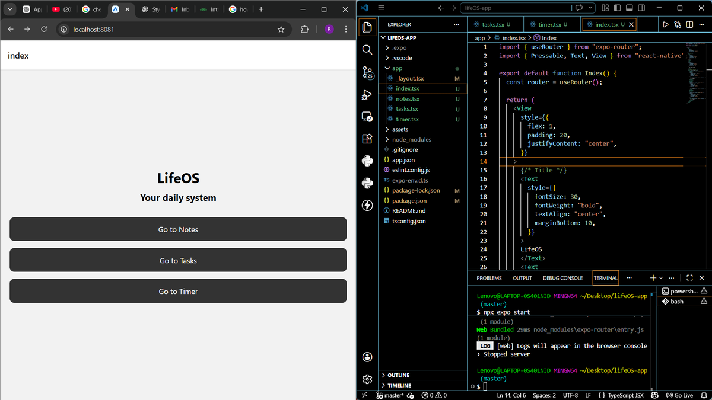Open the Search view in VS Code

[367, 50]
